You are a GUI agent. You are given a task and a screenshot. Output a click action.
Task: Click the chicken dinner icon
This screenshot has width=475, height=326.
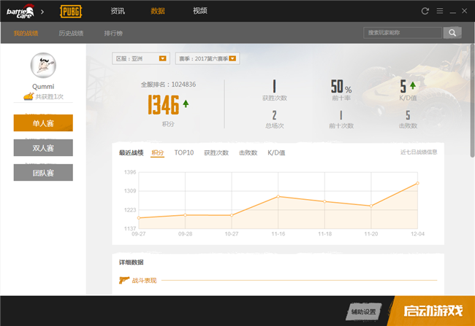point(28,96)
